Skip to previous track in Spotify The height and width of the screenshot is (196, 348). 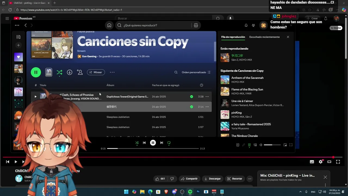pos(144,143)
